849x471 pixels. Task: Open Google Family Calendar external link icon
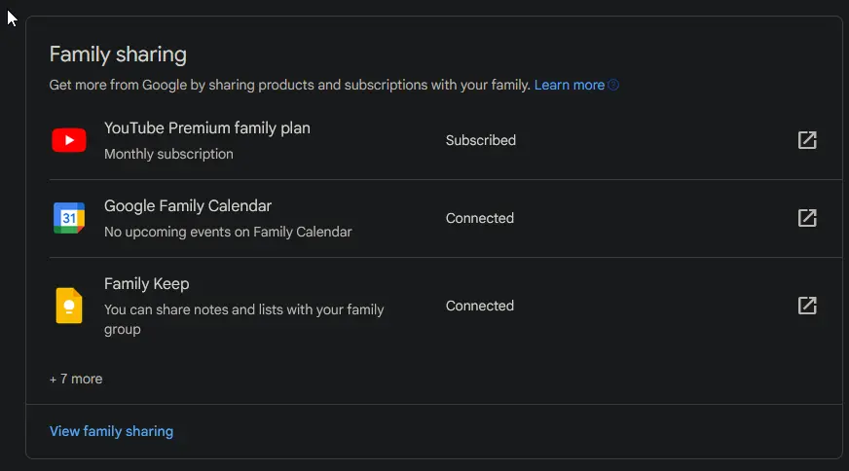pyautogui.click(x=807, y=218)
